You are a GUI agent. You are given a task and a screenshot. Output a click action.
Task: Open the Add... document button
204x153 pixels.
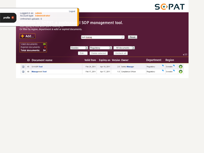pos(28,36)
